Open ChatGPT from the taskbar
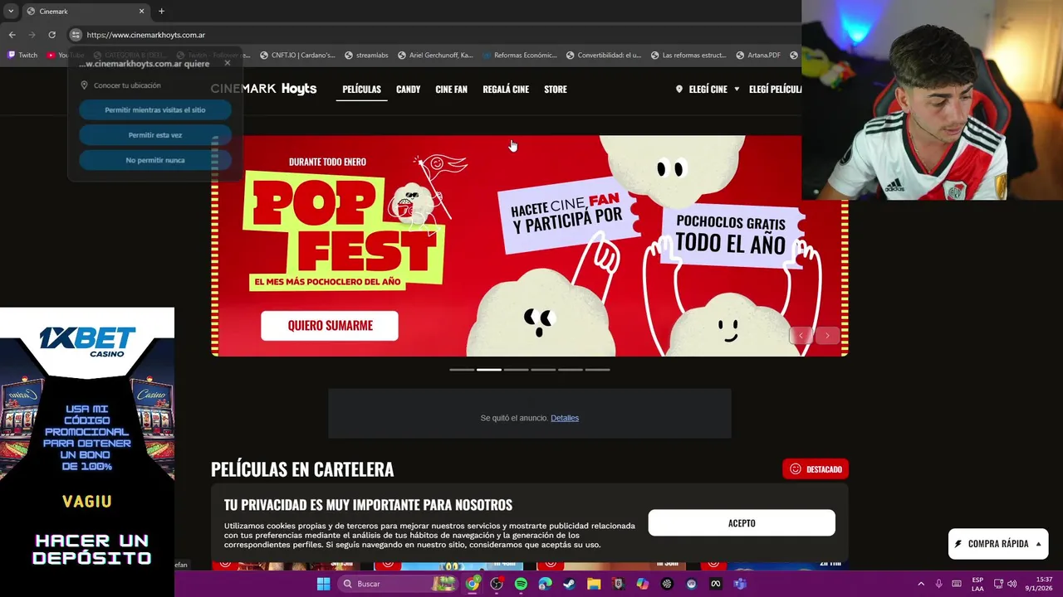Image resolution: width=1063 pixels, height=597 pixels. 667,584
